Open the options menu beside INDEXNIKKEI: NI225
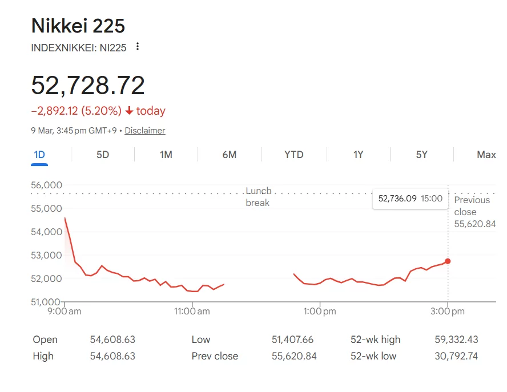This screenshot has width=507, height=392. [x=137, y=47]
